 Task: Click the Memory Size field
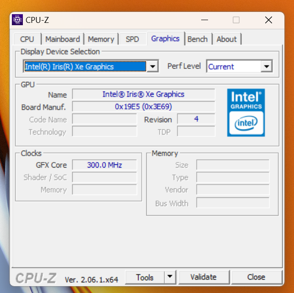(x=233, y=165)
